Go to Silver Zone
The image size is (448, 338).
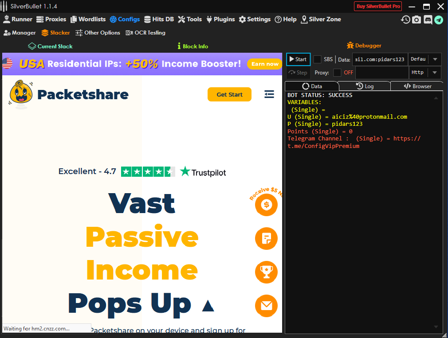(321, 19)
